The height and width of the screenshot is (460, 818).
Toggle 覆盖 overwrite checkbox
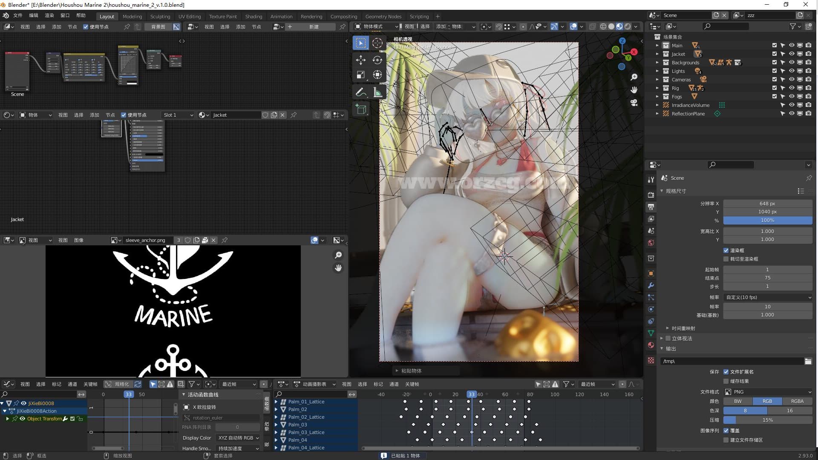[726, 431]
